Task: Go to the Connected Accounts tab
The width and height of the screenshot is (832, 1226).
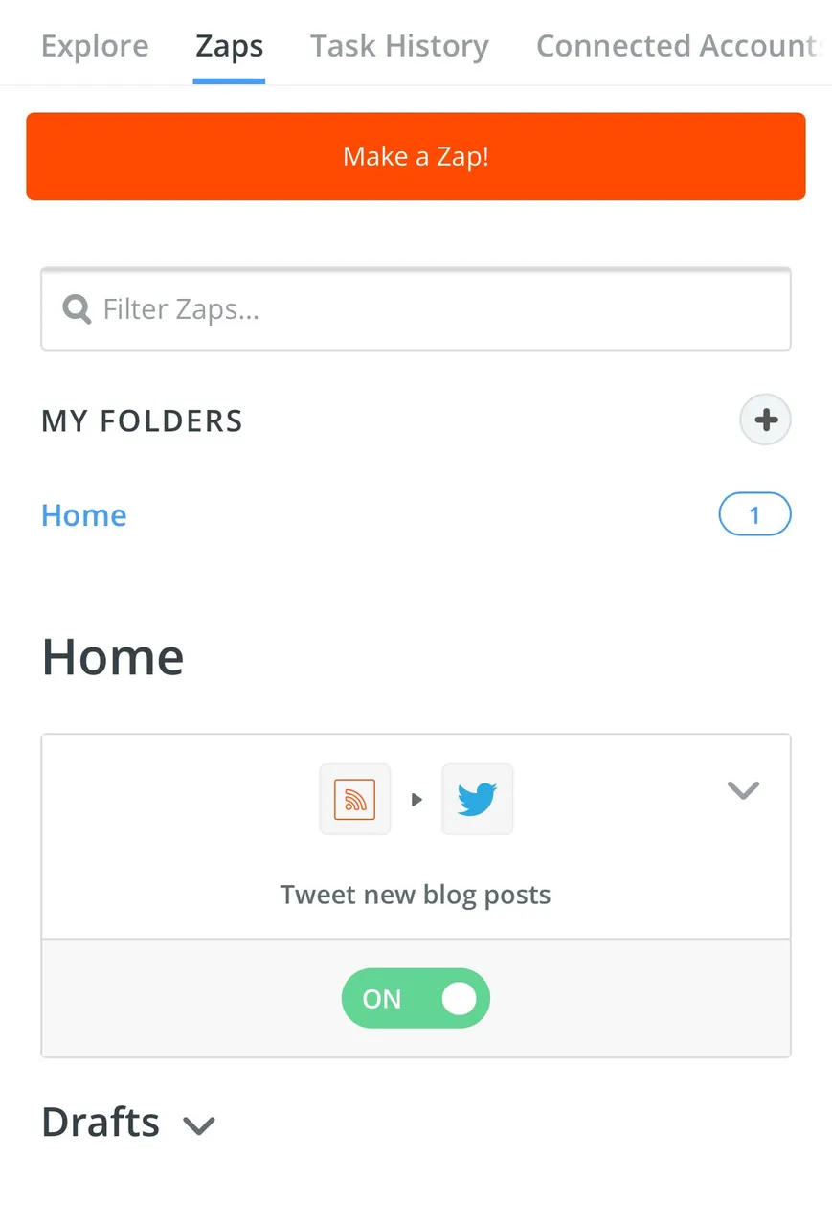Action: click(679, 45)
